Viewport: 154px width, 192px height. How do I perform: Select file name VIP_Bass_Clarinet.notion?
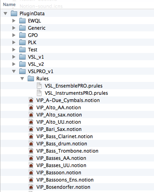point(64,137)
